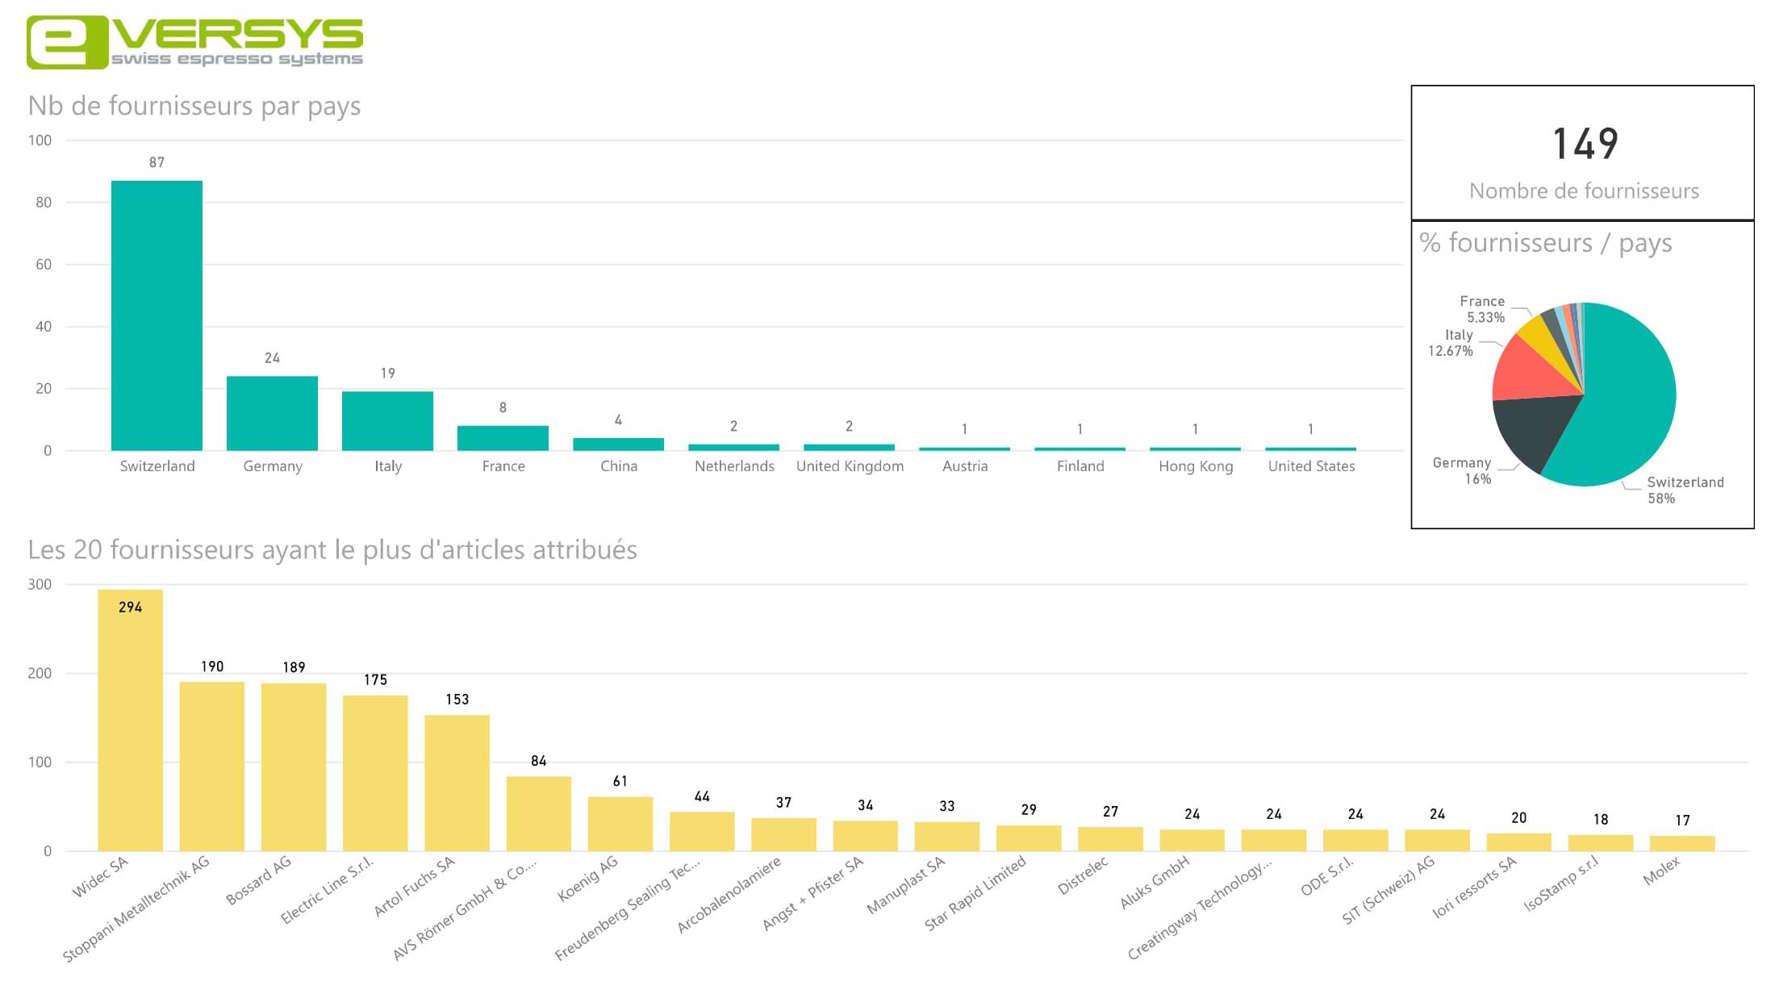
Task: Click the Angst + Pfister SA label
Action: pyautogui.click(x=813, y=893)
